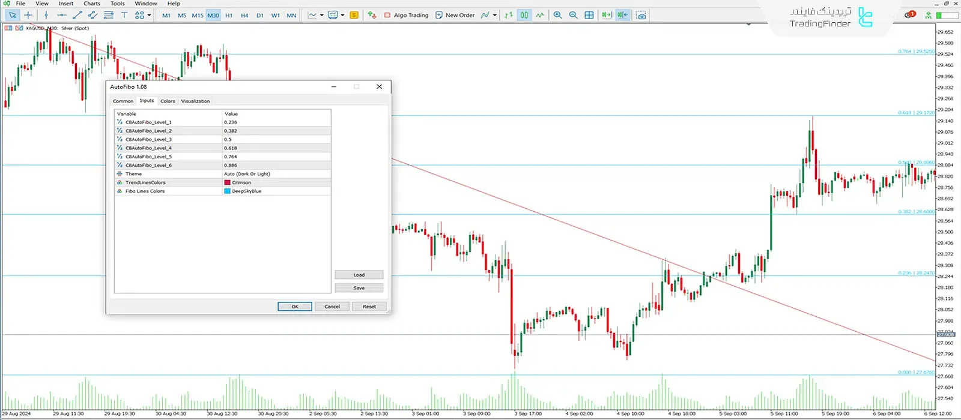
Task: Click the Reset button
Action: click(x=369, y=307)
